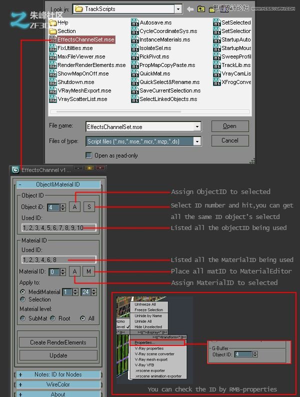The height and width of the screenshot is (397, 300).
Task: Open Files of type dropdown
Action: click(197, 141)
